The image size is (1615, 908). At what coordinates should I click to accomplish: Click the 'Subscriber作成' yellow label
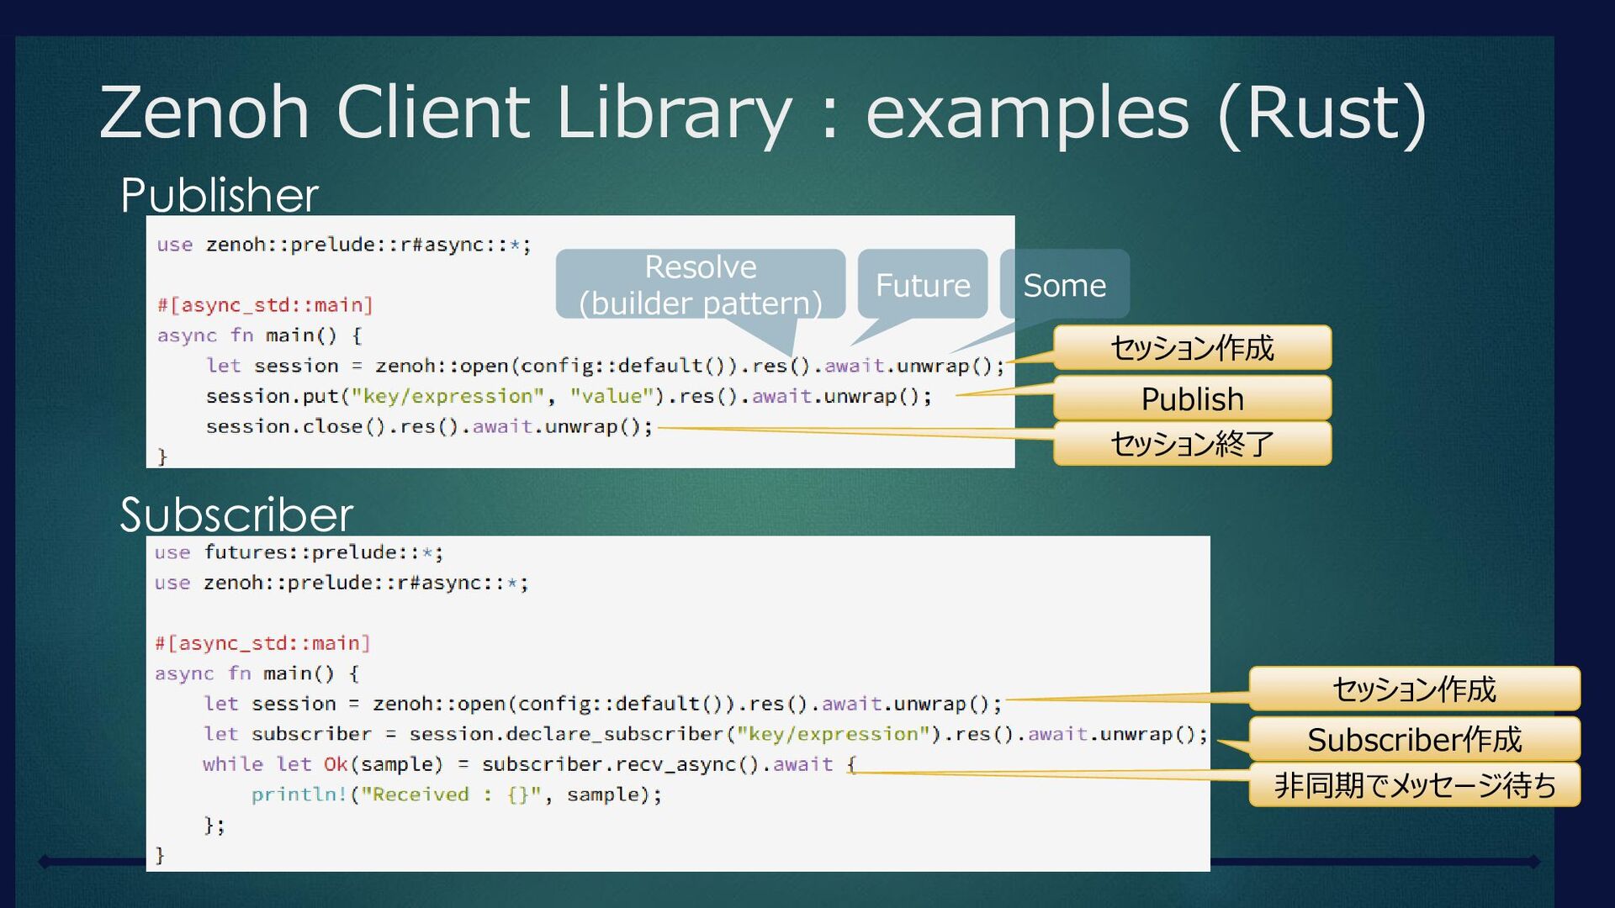point(1413,739)
